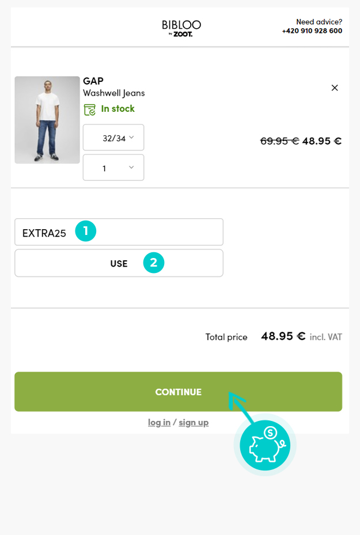Click the piggy bank savings icon

(265, 445)
